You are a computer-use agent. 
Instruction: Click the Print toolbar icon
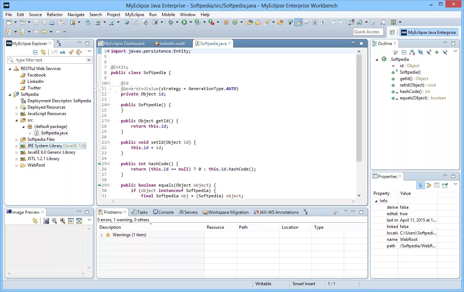tap(52, 22)
